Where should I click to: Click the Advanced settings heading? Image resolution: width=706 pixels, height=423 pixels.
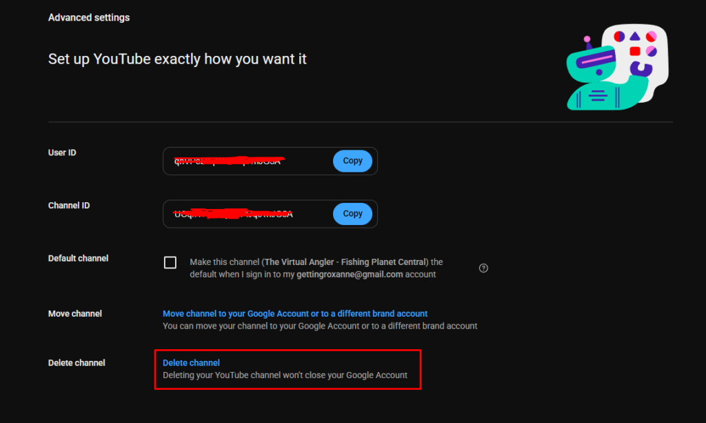[x=88, y=17]
